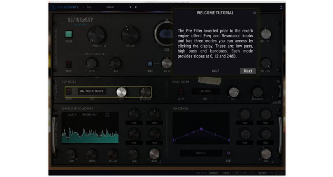The image size is (333, 177).
Task: Toggle the Post Filter Active switch
Action: [x=181, y=91]
